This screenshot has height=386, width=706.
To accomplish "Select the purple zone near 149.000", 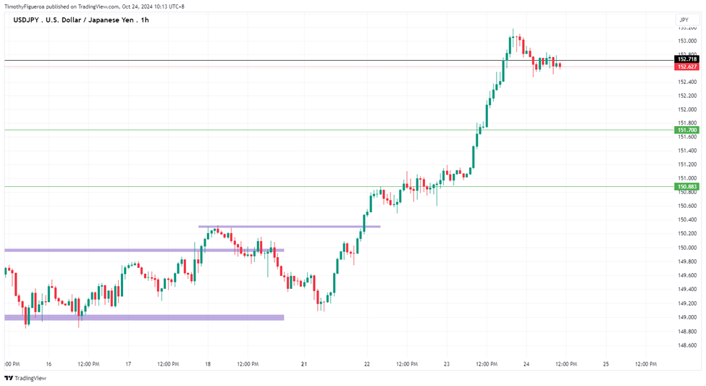I will tap(144, 317).
